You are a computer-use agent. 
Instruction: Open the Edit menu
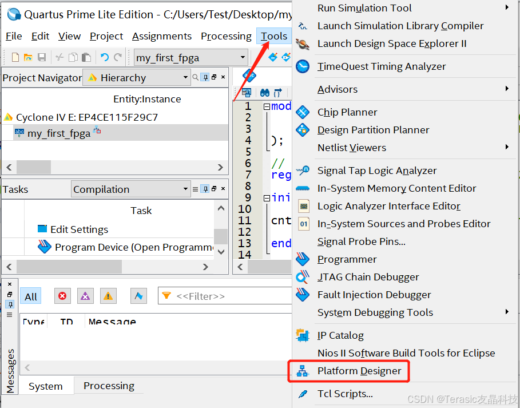click(40, 36)
